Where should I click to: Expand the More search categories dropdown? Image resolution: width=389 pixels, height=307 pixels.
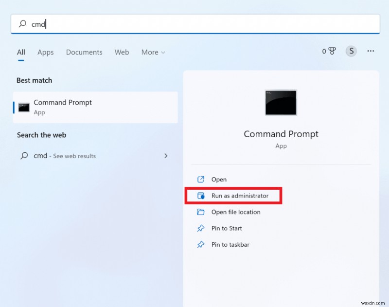[153, 52]
